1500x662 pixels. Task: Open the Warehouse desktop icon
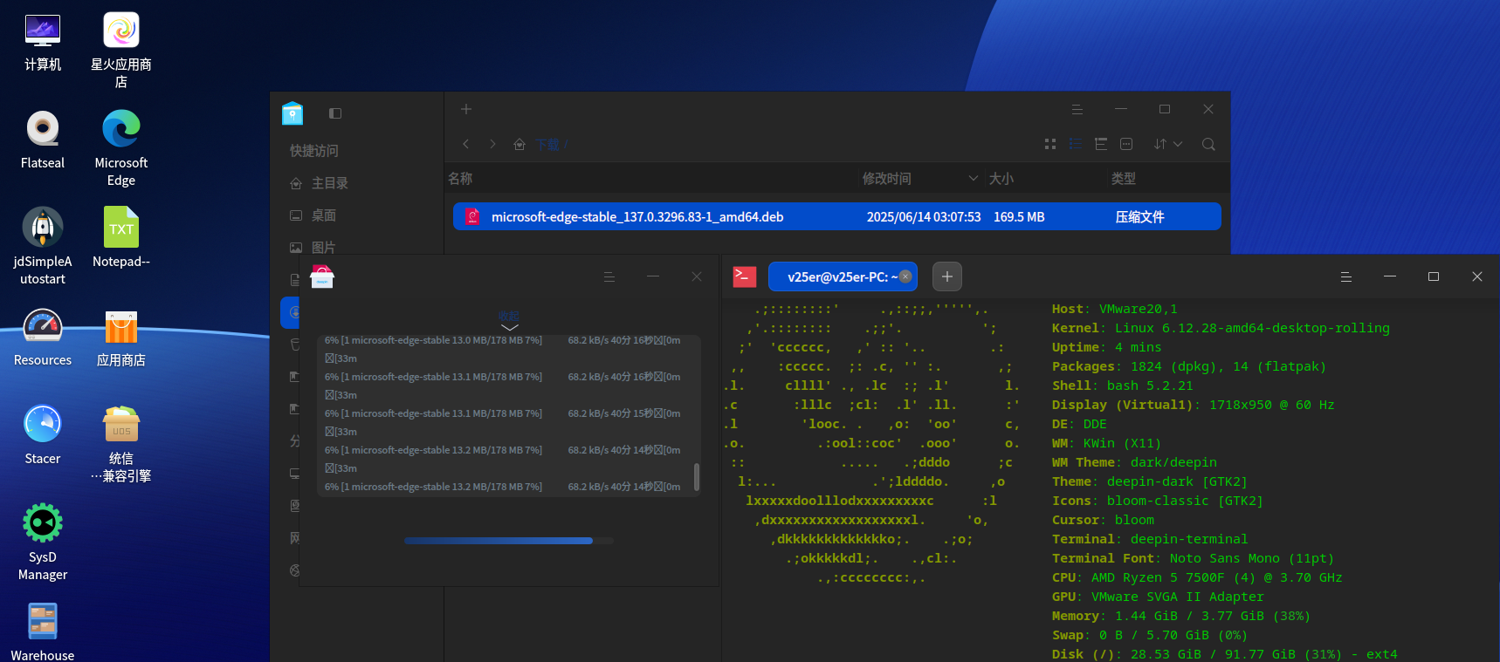tap(43, 631)
